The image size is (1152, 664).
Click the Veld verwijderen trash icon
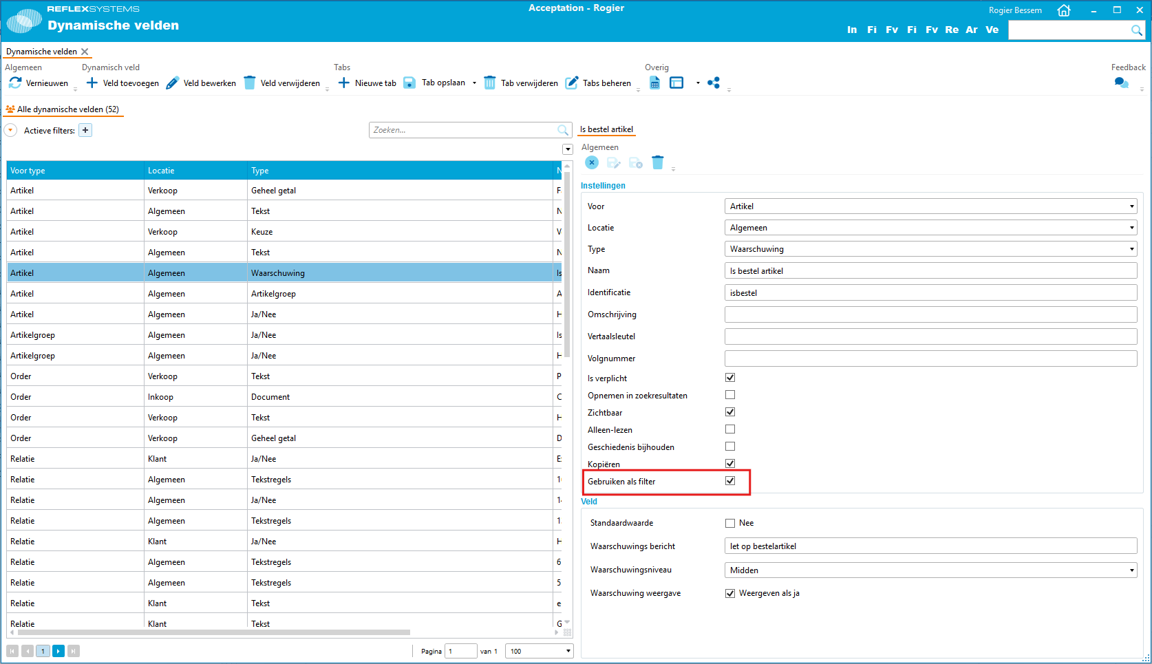tap(250, 83)
